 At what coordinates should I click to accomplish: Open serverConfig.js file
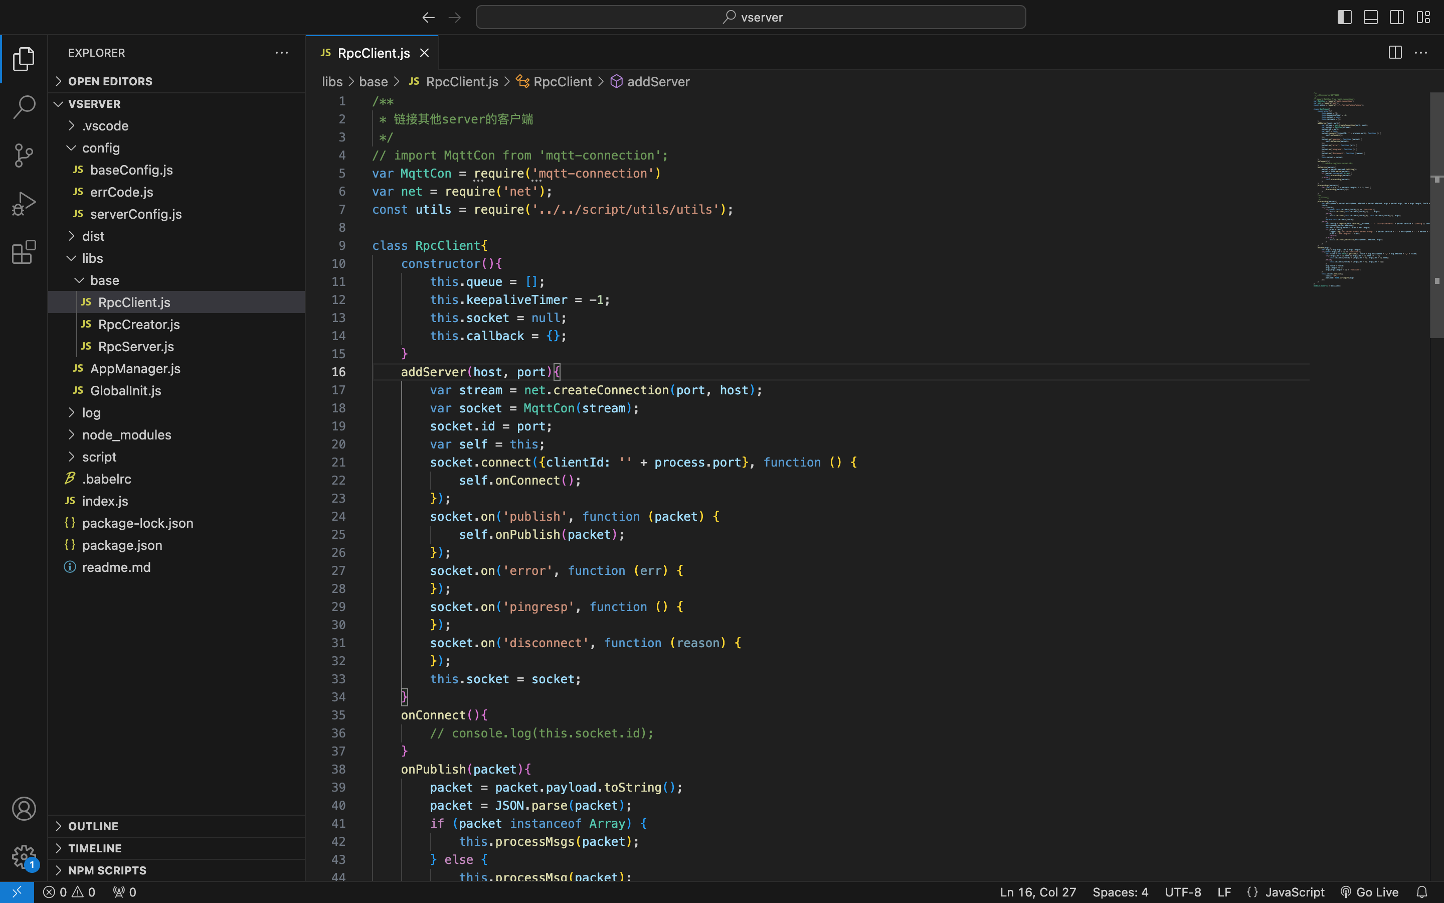click(176, 214)
